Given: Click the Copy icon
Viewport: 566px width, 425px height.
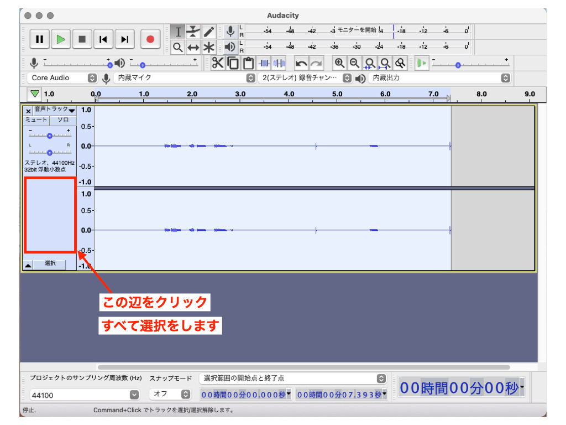Looking at the screenshot, I should pyautogui.click(x=233, y=63).
